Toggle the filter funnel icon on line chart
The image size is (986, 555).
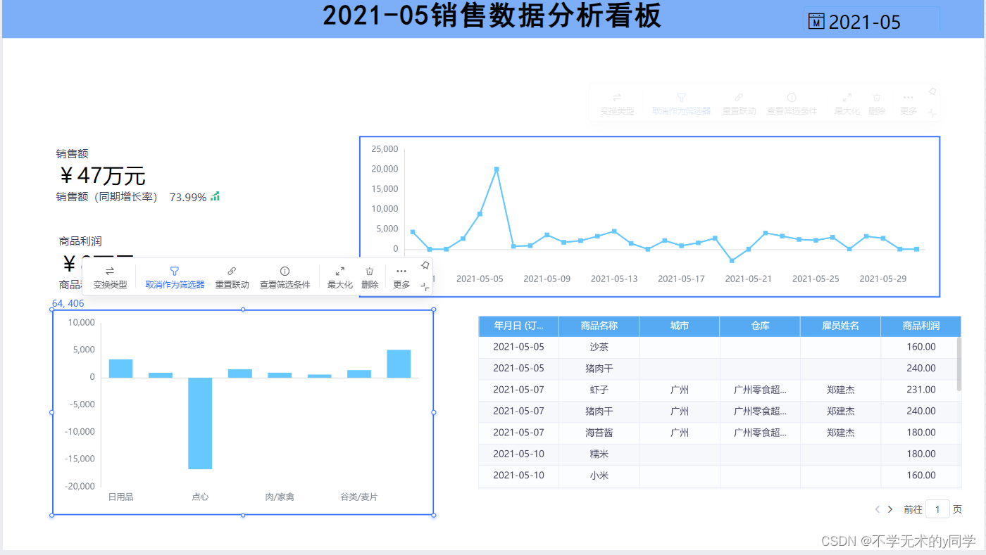(x=680, y=98)
